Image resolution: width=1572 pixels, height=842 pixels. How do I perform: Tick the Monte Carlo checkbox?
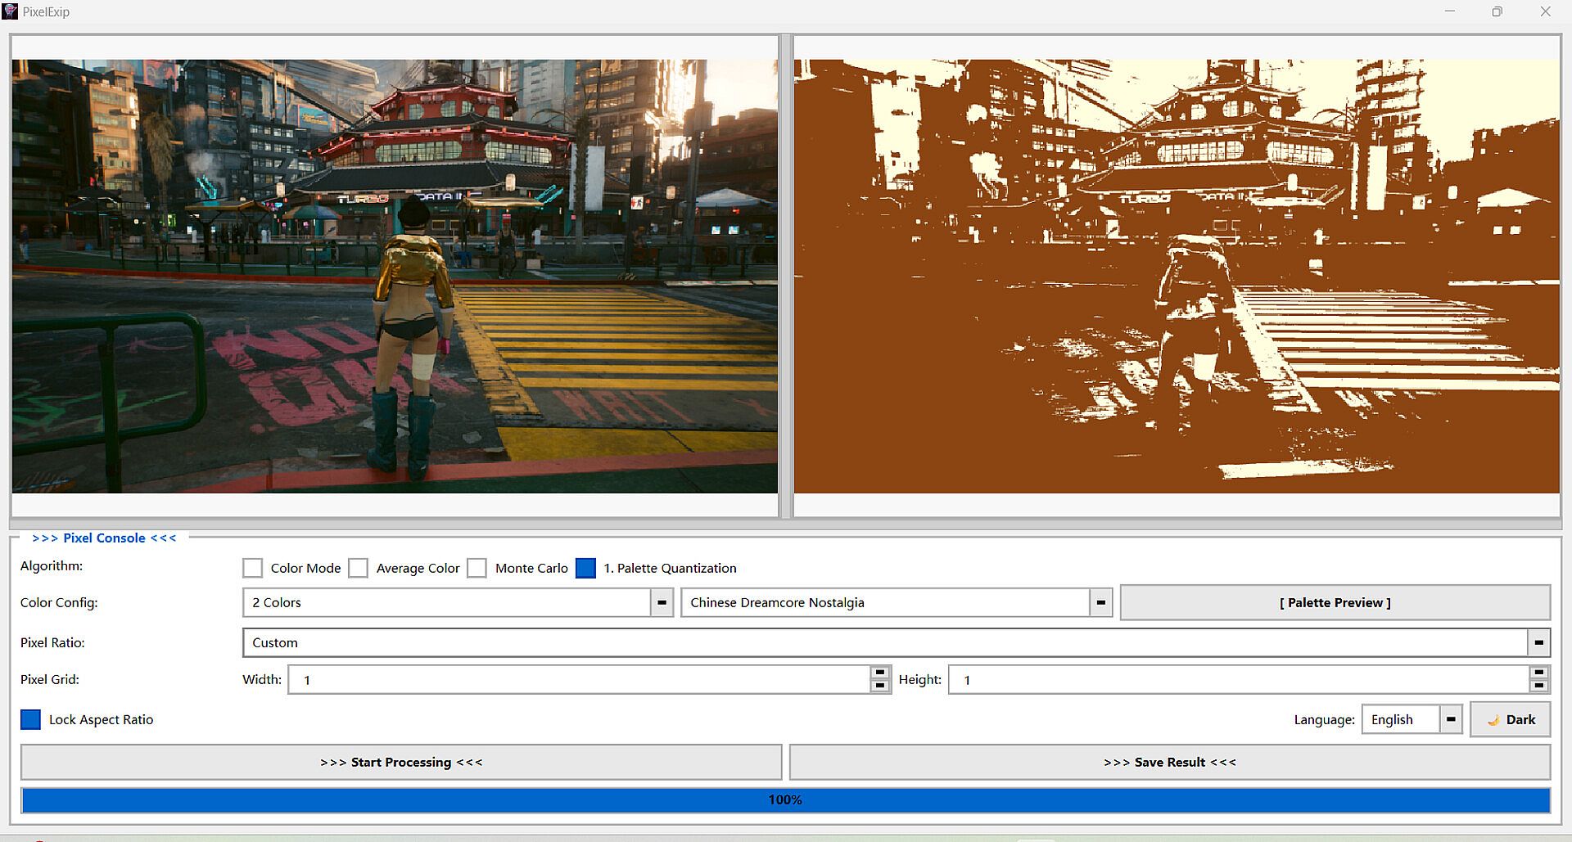477,568
